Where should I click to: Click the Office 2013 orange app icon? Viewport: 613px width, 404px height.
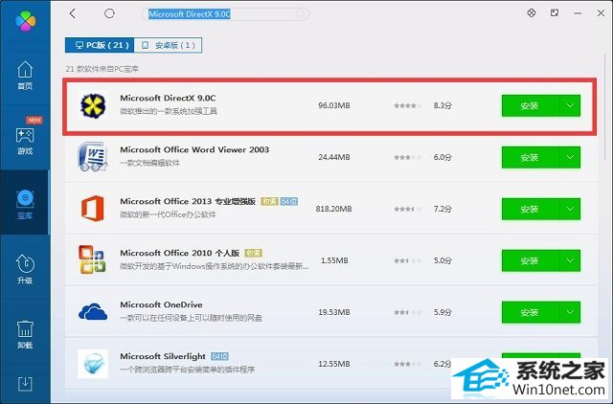pos(93,209)
